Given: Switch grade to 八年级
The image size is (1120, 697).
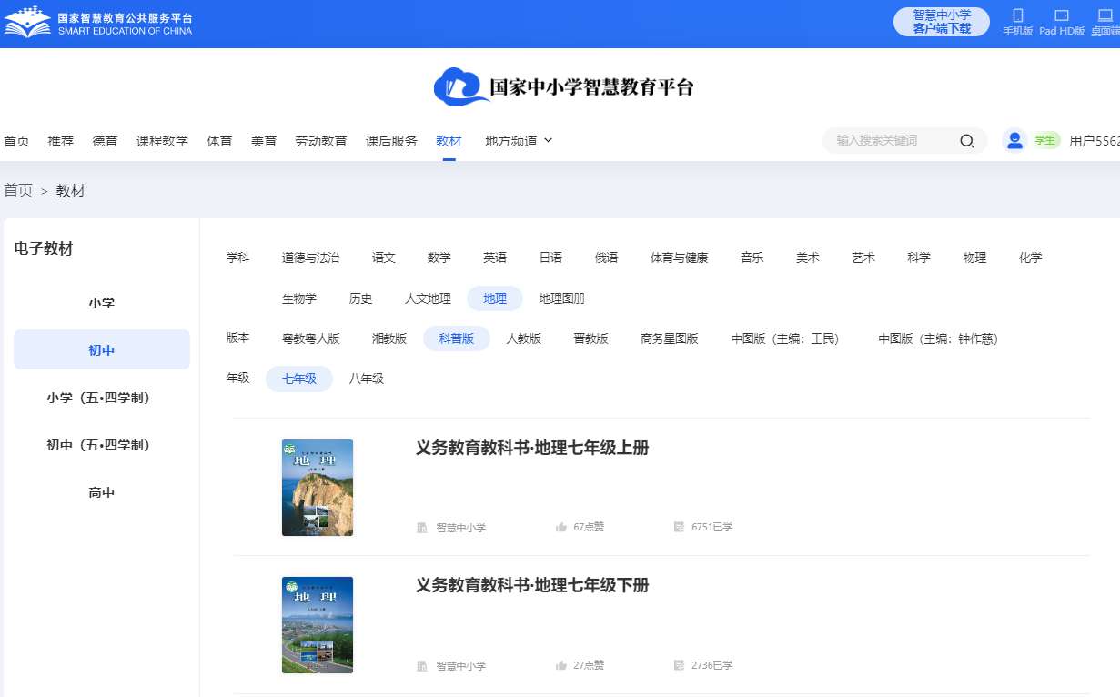Looking at the screenshot, I should (x=367, y=379).
